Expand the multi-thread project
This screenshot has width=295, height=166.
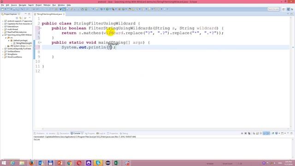[3, 30]
